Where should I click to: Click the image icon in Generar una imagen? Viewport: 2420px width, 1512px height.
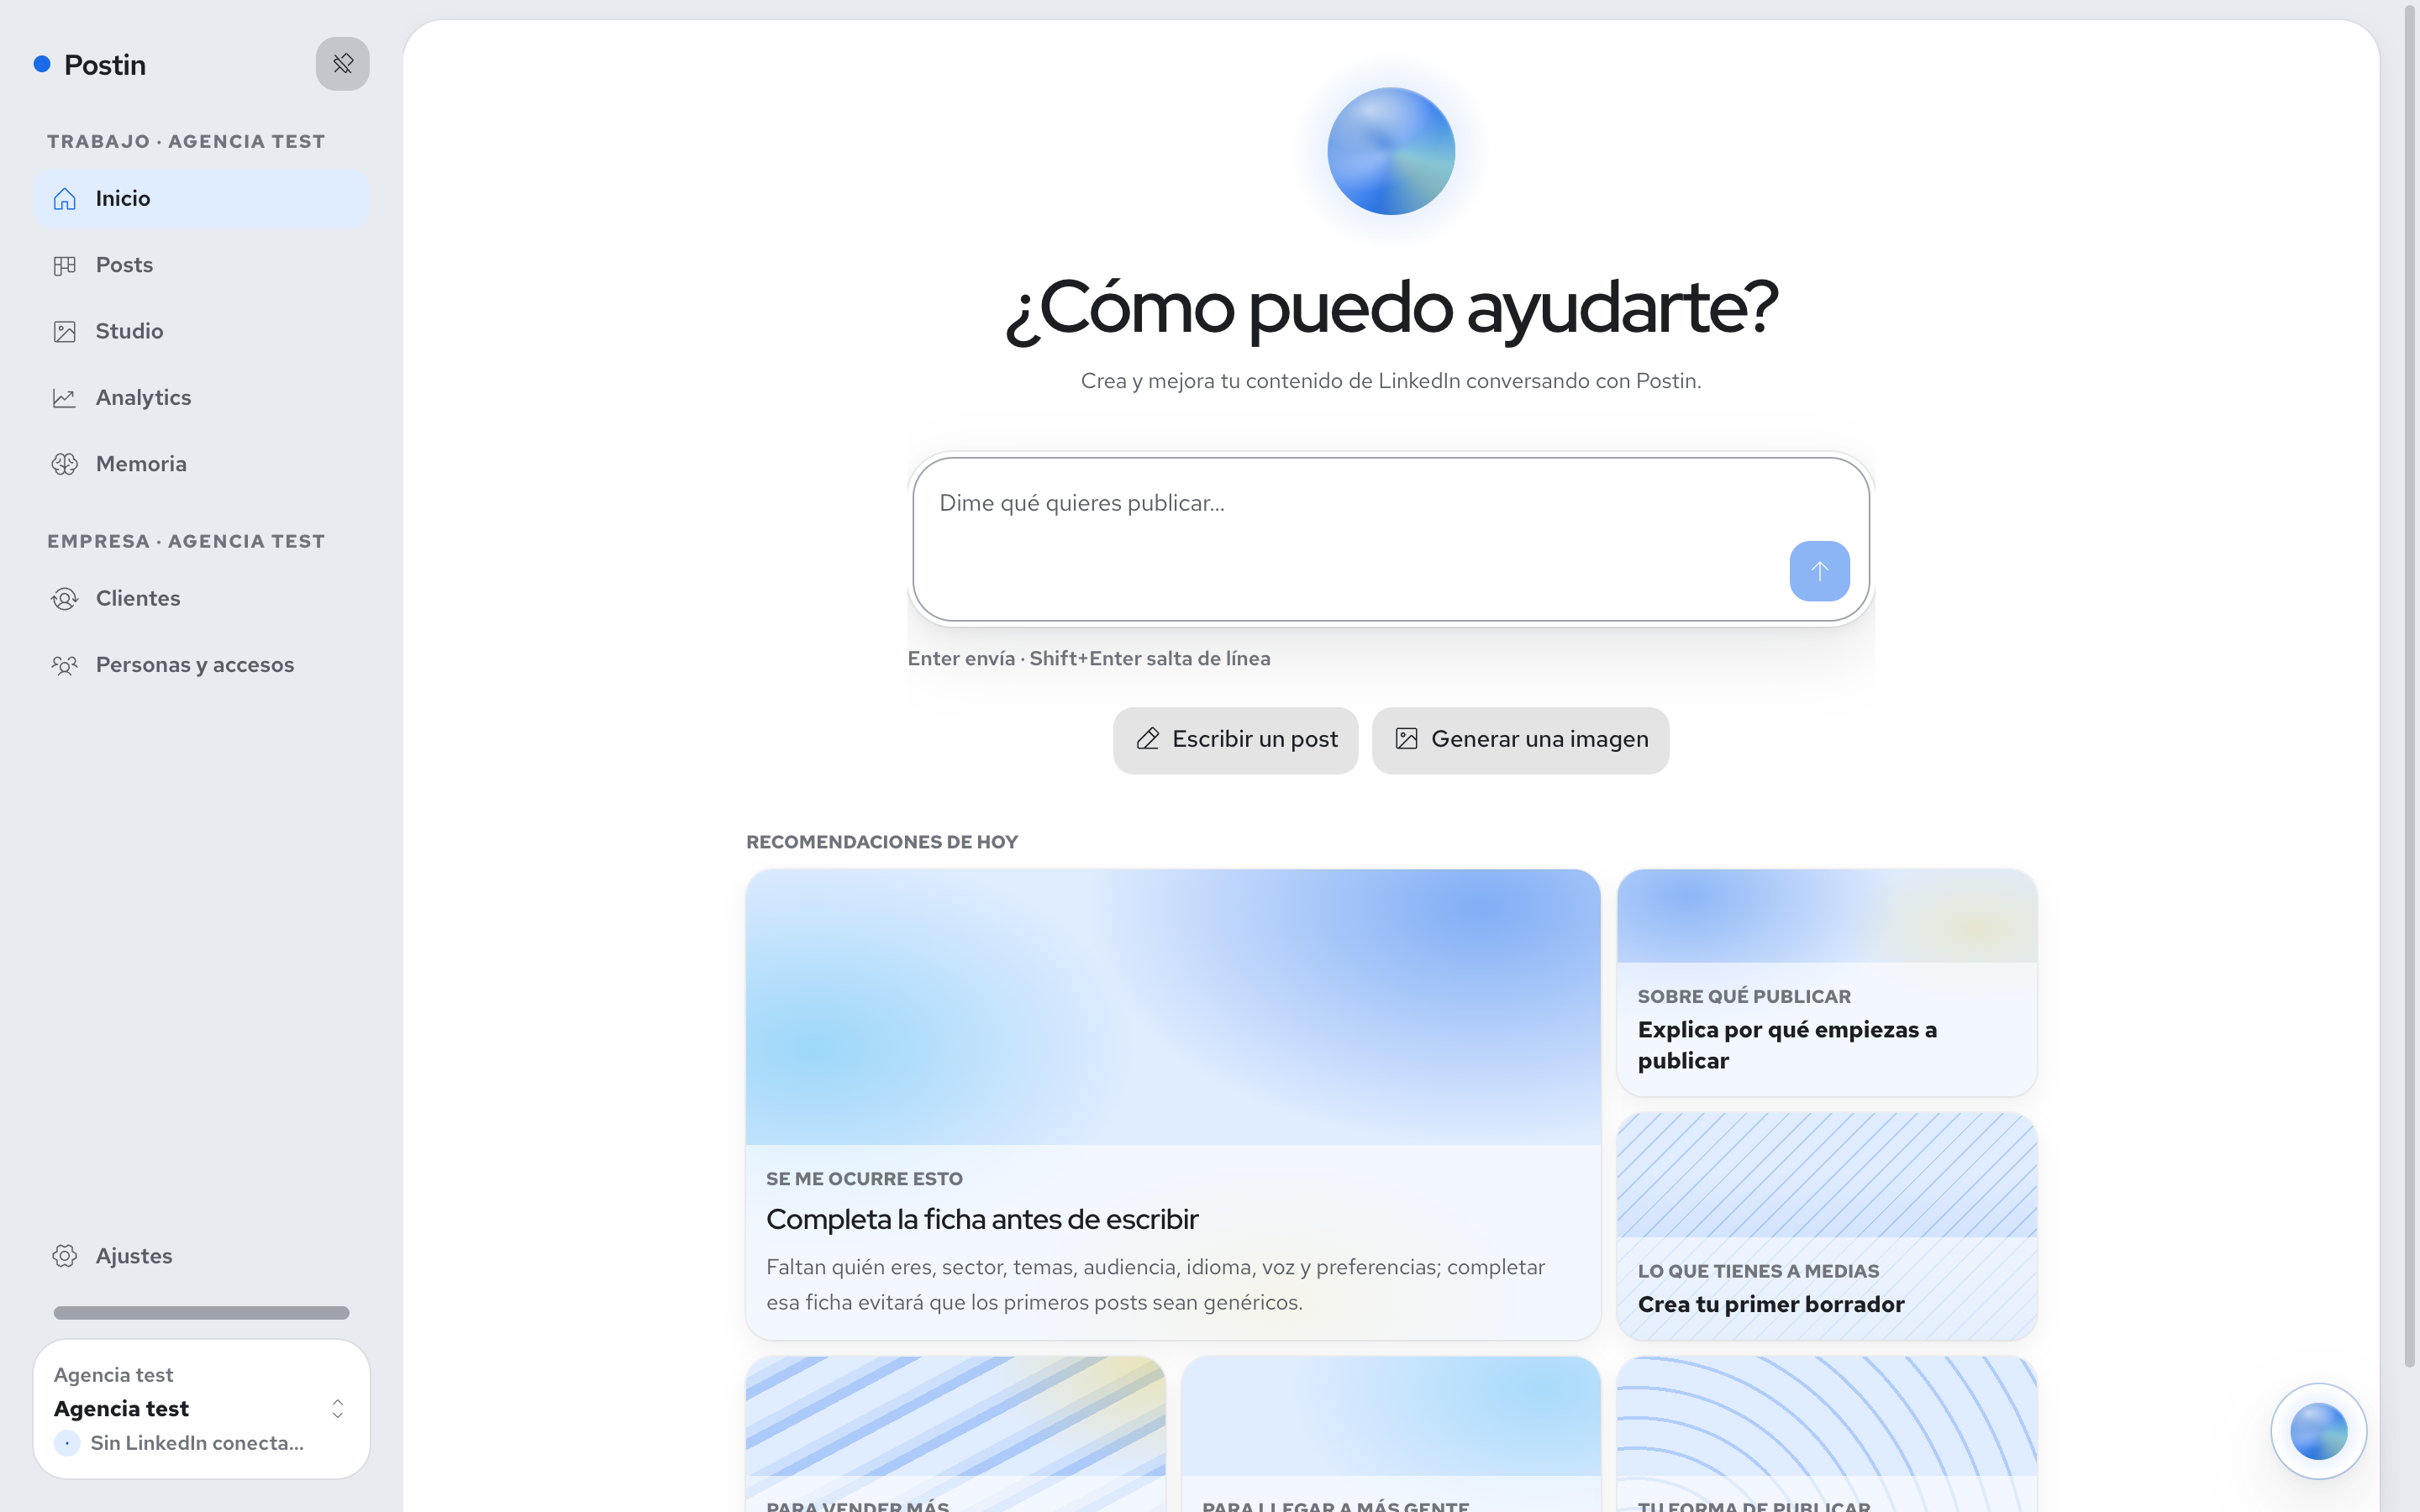coord(1406,739)
